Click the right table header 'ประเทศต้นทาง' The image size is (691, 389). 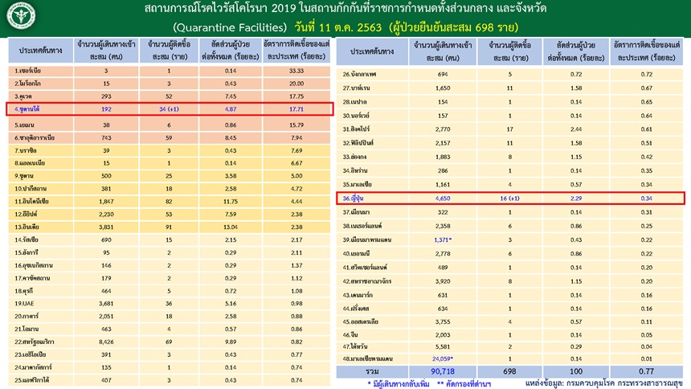coord(372,51)
